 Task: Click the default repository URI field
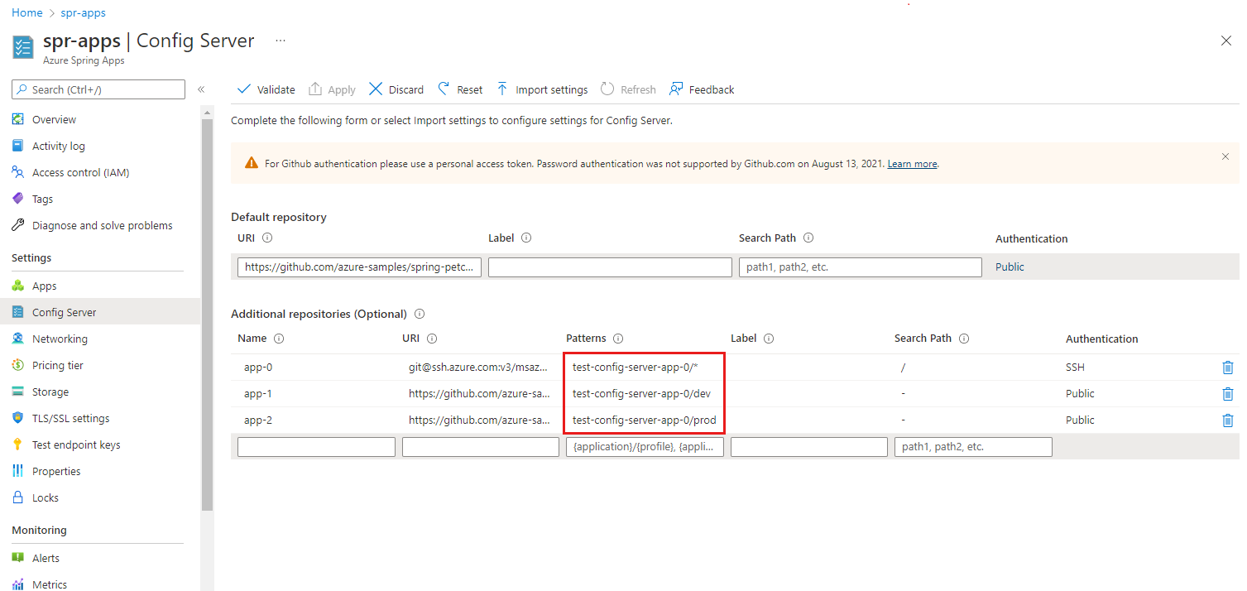tap(359, 267)
